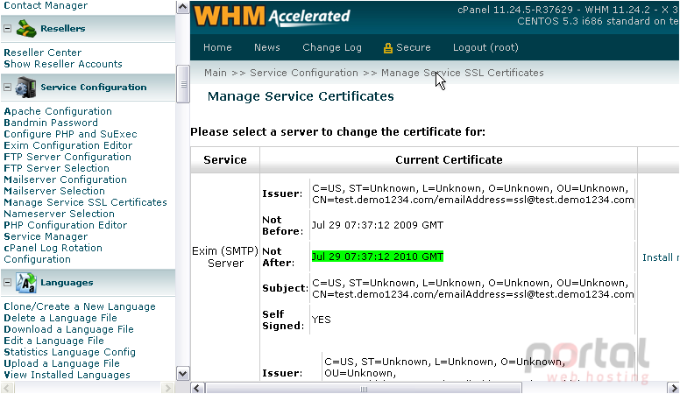Click sidebar horizontal scroll right arrow
The height and width of the screenshot is (394, 680).
click(x=167, y=388)
